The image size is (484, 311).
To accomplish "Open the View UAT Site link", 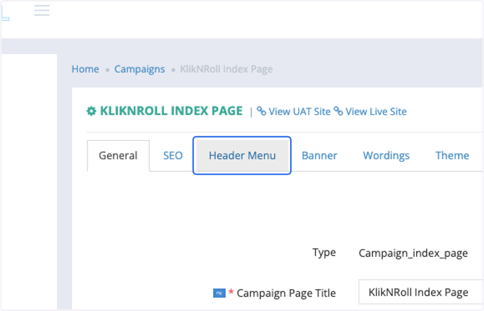I will [x=300, y=111].
